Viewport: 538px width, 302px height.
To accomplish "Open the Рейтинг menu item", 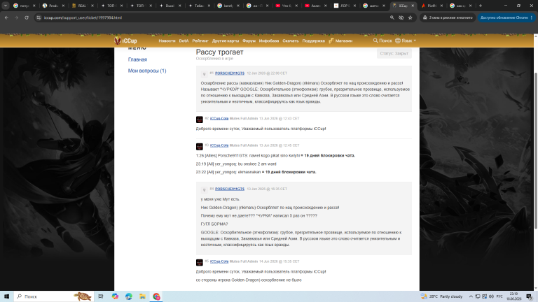I will [200, 41].
